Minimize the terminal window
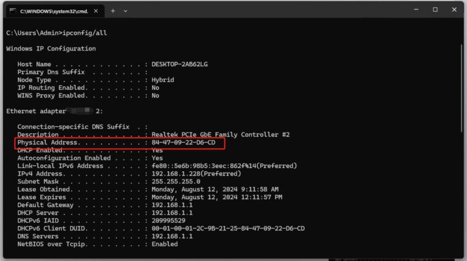 pos(416,10)
